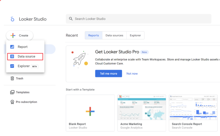The image size is (220, 136).
Task: Switch to the Reports tab
Action: click(93, 35)
